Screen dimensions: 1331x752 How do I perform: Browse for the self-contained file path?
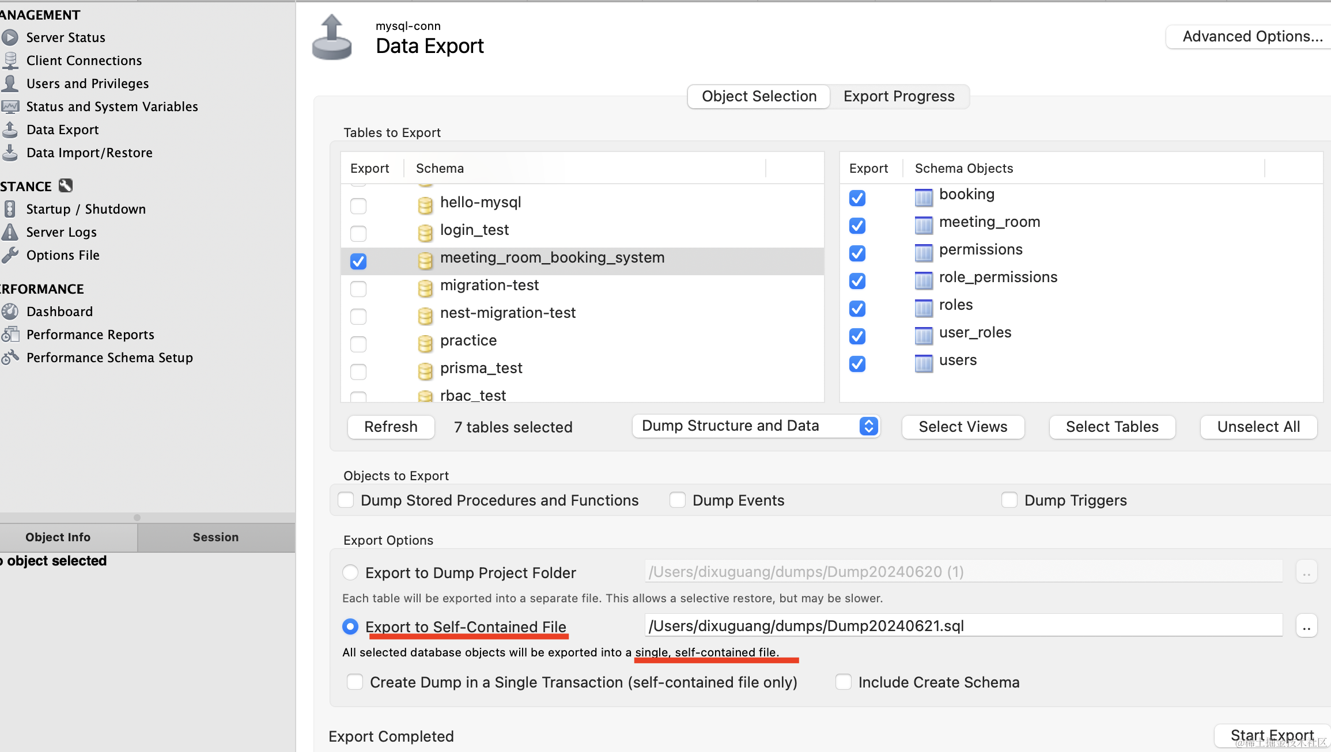click(x=1306, y=626)
